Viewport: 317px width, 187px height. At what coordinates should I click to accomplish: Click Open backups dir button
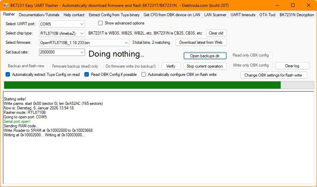click(205, 56)
